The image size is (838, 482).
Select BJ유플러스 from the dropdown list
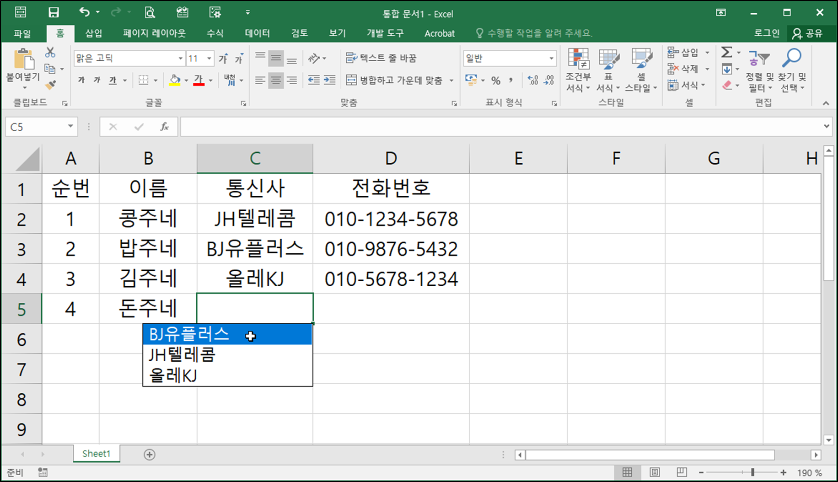click(227, 334)
